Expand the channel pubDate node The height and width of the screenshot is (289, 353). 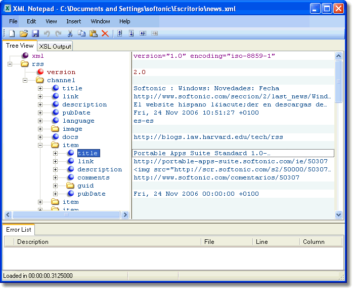tap(40, 113)
